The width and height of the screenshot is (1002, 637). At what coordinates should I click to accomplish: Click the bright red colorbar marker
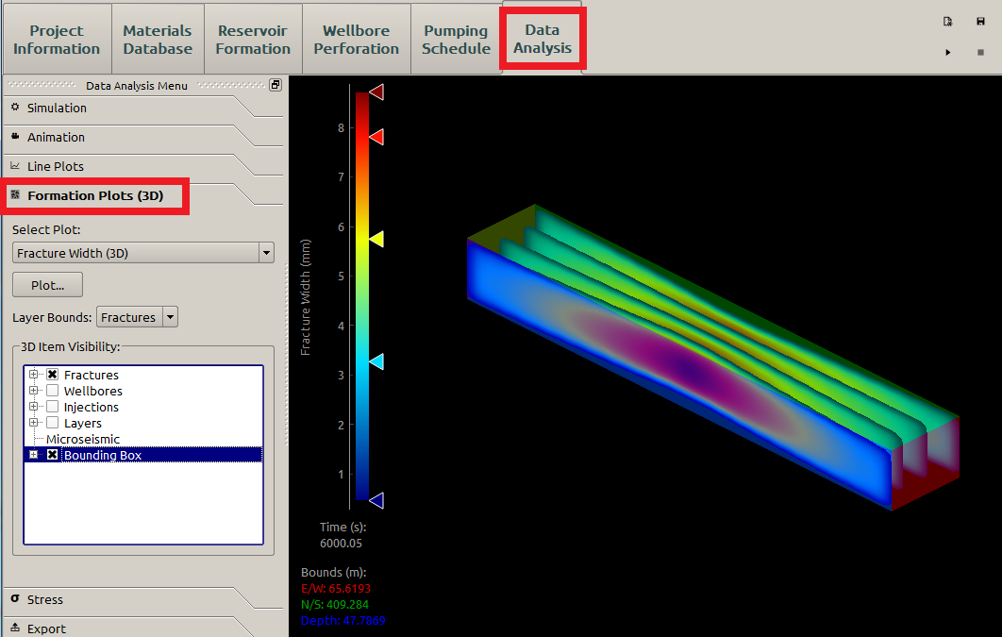point(377,137)
